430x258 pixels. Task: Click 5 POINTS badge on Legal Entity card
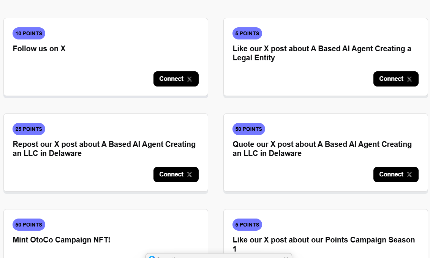247,33
